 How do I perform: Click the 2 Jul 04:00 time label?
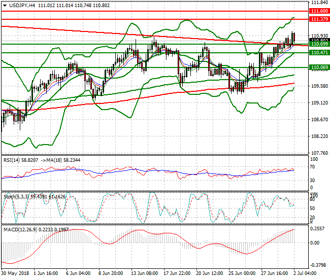[x=305, y=273]
